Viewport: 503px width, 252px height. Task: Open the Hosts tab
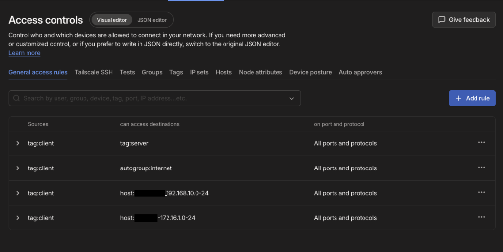pyautogui.click(x=224, y=72)
